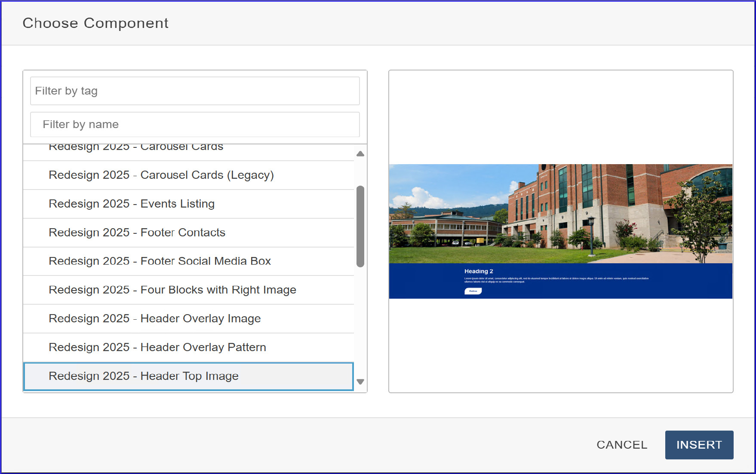Click the Heading 2 text in preview

point(479,272)
